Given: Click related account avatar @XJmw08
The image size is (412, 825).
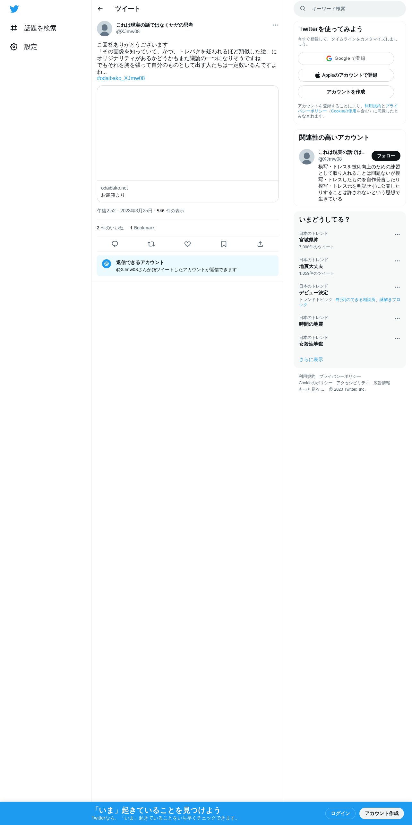Looking at the screenshot, I should [x=307, y=157].
